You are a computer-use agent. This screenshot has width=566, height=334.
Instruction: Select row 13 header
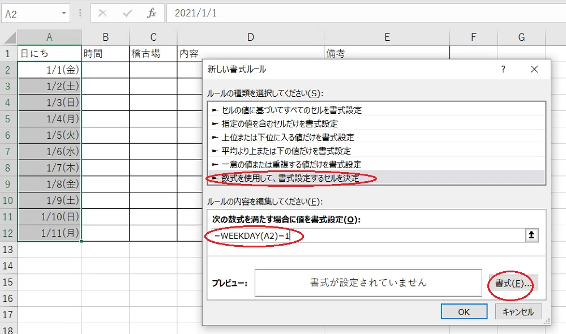point(8,250)
